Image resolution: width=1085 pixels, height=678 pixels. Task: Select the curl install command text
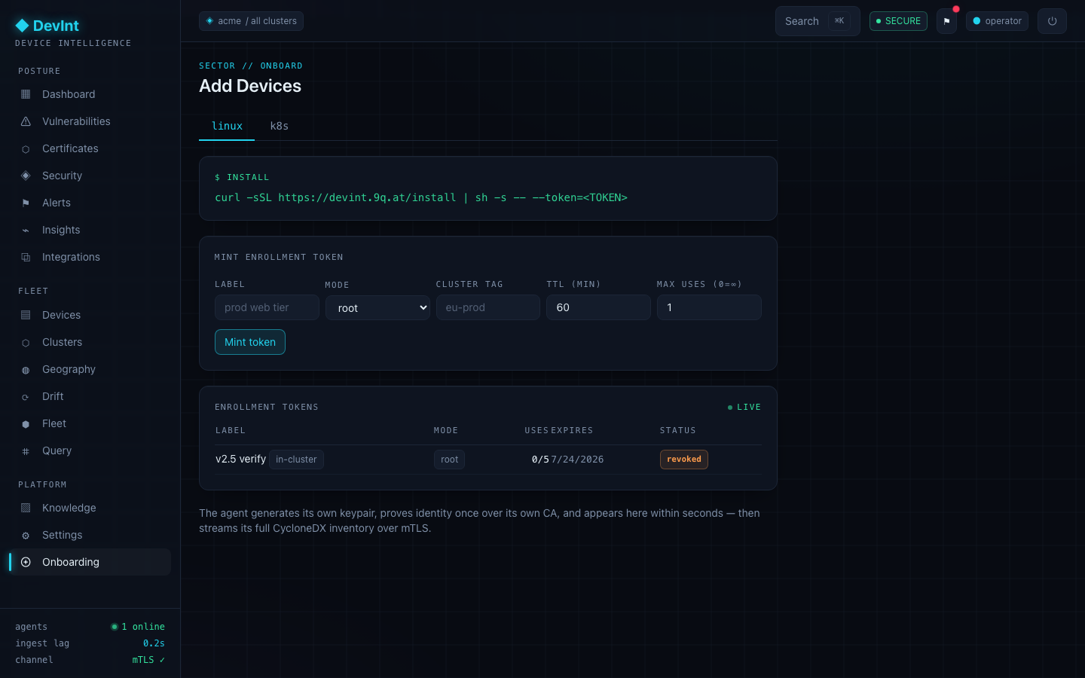coord(421,197)
